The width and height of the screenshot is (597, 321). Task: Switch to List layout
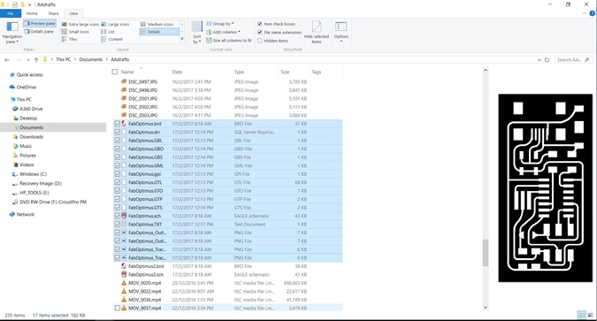(108, 32)
